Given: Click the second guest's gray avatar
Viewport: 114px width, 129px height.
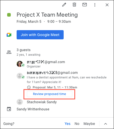Looking at the screenshot, I should [x=20, y=76].
